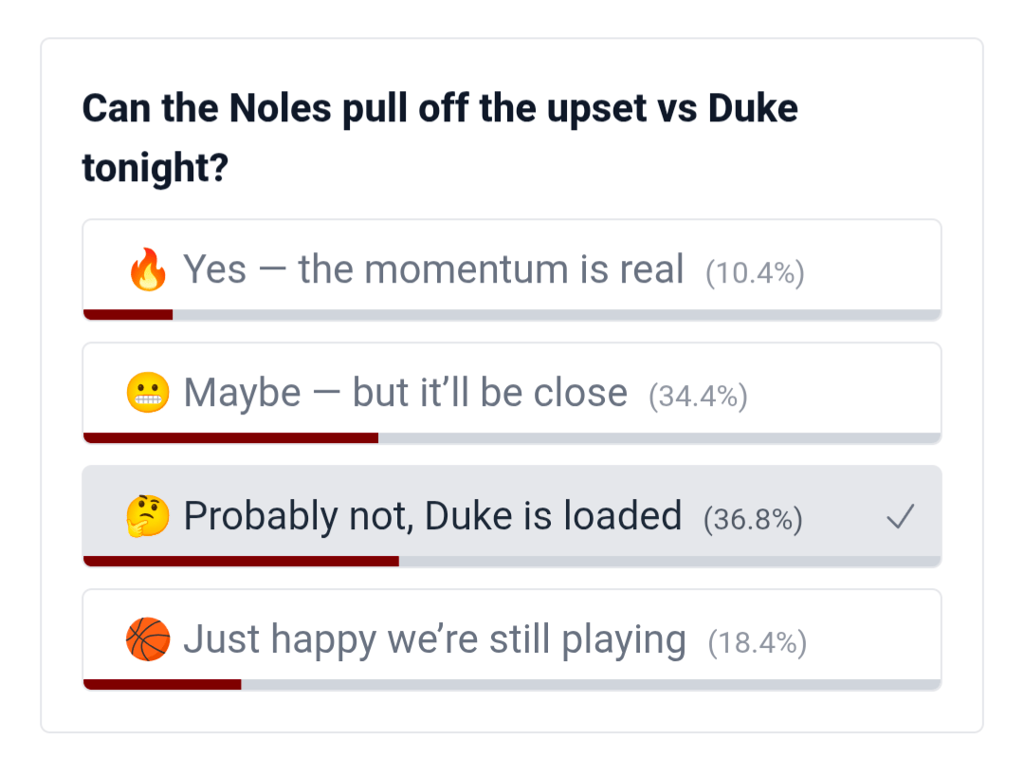Click the dark red bar under Just happy
The width and height of the screenshot is (1024, 776).
pos(162,684)
